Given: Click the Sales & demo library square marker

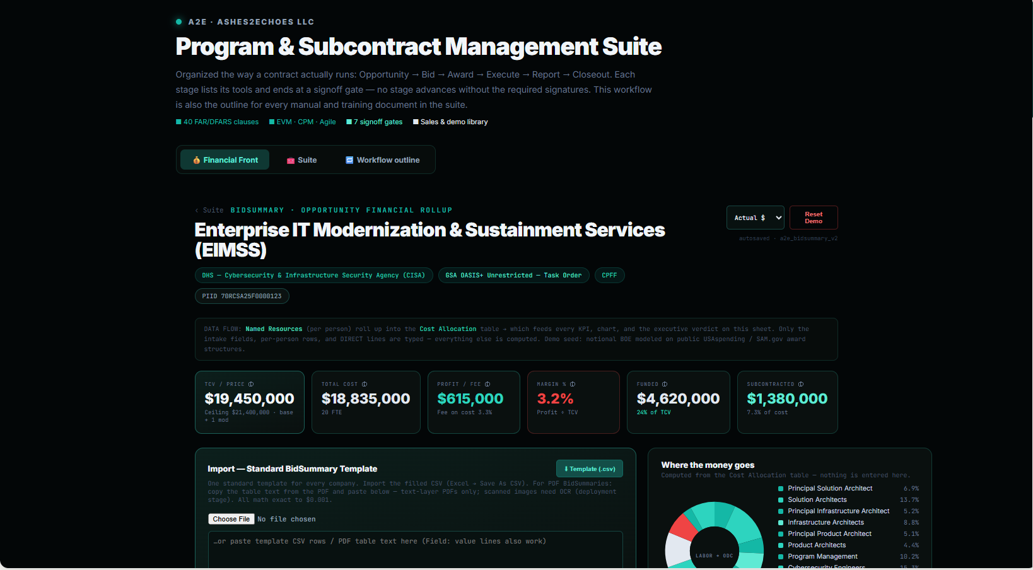Looking at the screenshot, I should tap(416, 122).
